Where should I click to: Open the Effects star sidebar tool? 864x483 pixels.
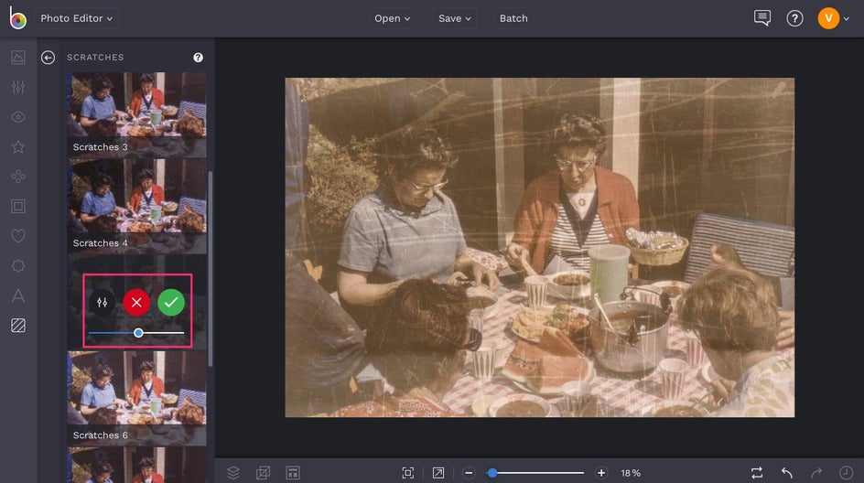(18, 146)
